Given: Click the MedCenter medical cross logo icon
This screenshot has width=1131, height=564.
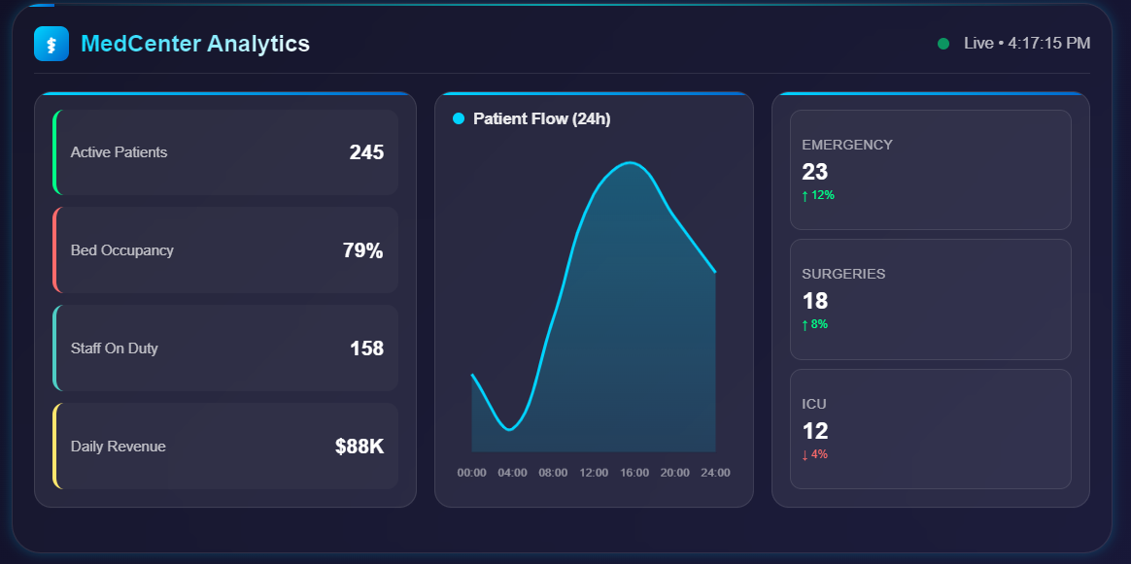Looking at the screenshot, I should click(51, 44).
